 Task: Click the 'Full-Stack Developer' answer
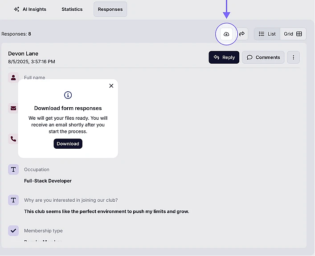click(x=48, y=181)
